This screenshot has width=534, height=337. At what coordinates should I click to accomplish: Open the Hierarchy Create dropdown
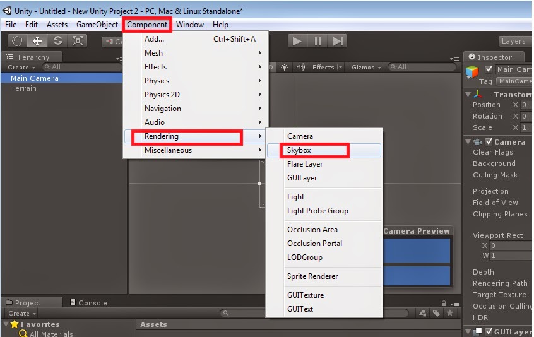pyautogui.click(x=21, y=68)
